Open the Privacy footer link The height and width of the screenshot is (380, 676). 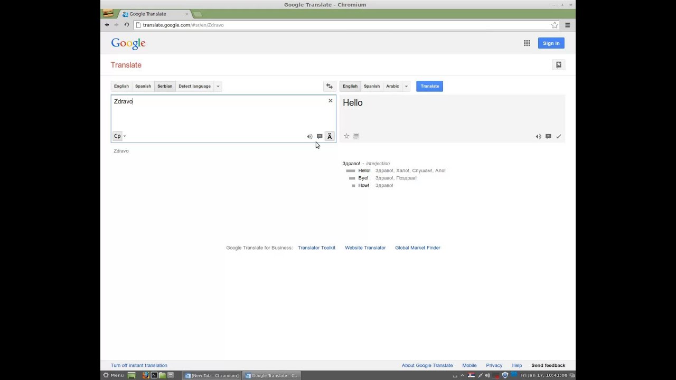coord(494,365)
